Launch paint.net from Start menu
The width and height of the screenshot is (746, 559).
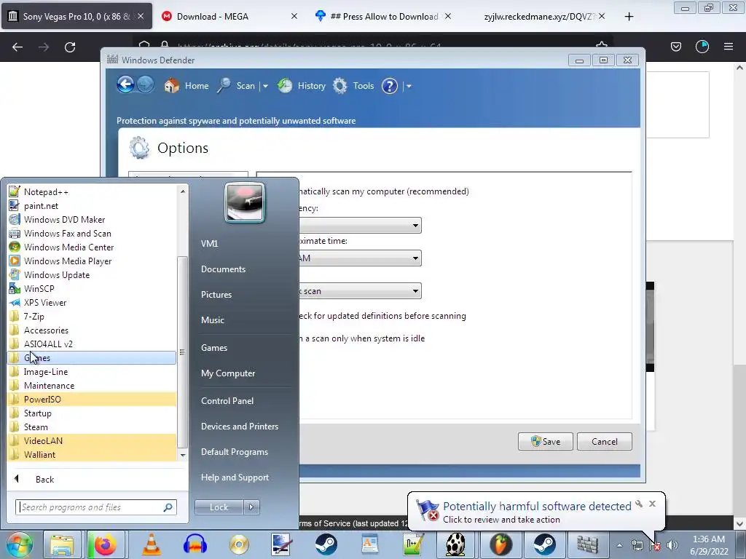click(x=92, y=206)
